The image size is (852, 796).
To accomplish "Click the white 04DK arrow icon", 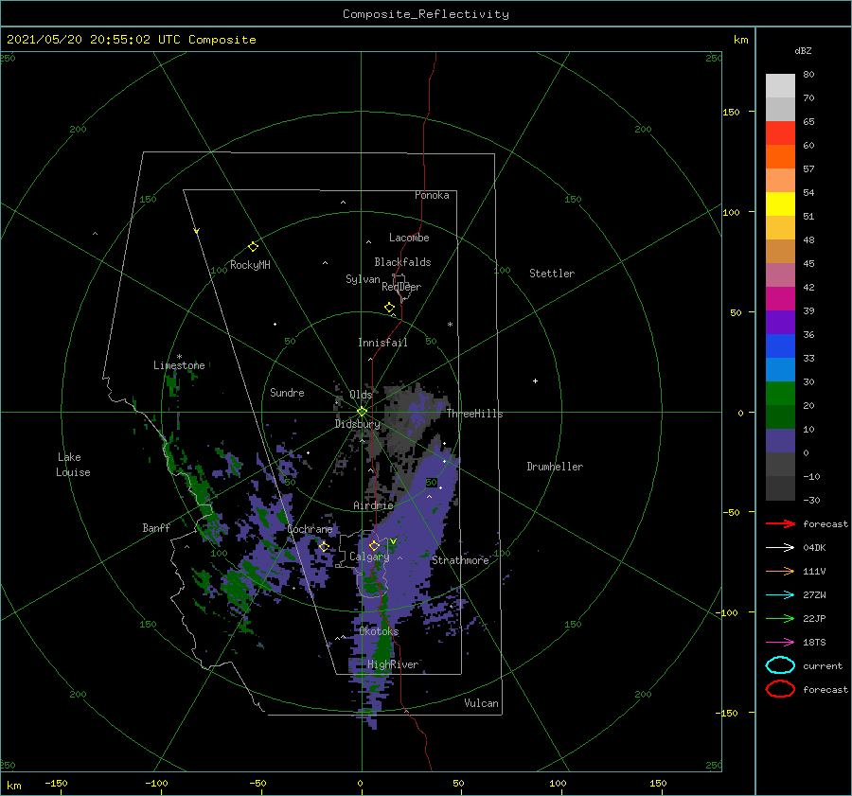I will tap(780, 548).
